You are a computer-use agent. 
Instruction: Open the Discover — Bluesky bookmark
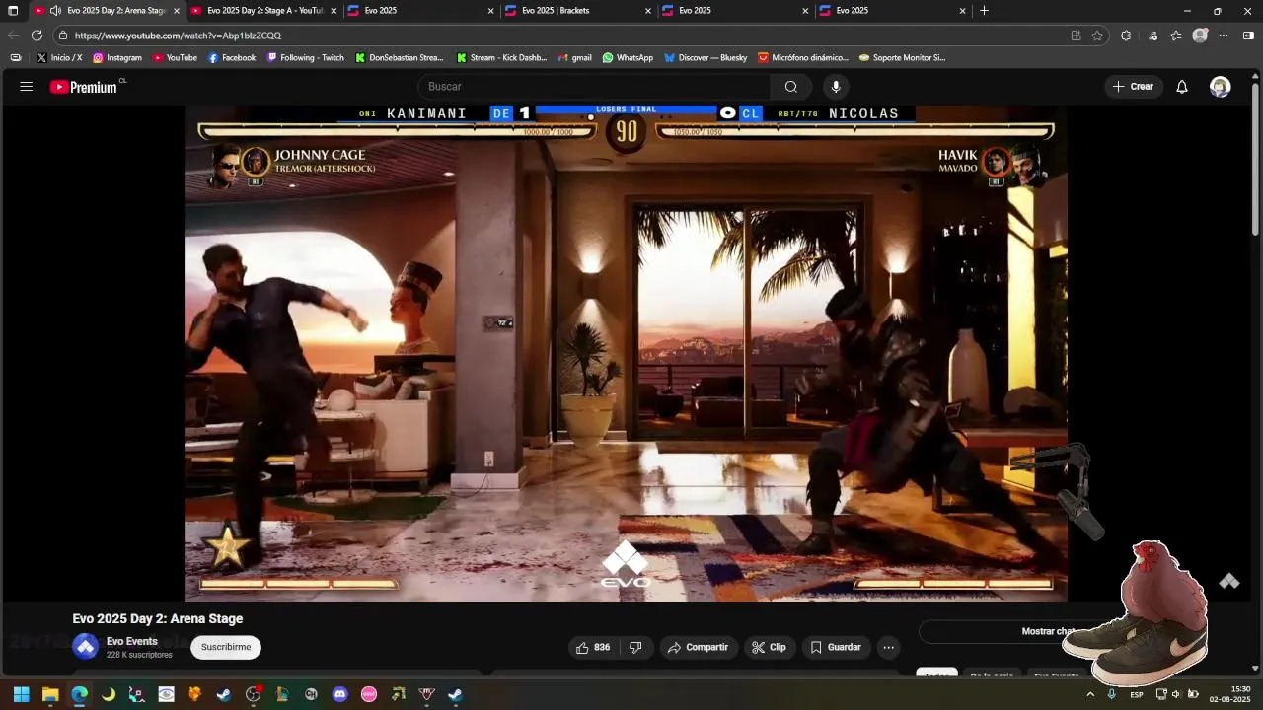point(706,58)
